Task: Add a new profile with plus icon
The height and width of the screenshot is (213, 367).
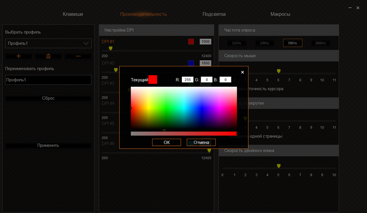Action: pos(19,56)
